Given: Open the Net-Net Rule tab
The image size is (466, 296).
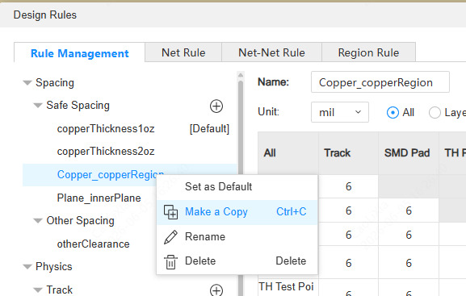Looking at the screenshot, I should [271, 52].
